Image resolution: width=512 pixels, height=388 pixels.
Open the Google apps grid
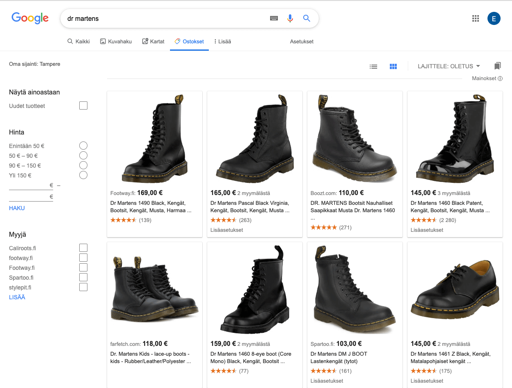[475, 18]
